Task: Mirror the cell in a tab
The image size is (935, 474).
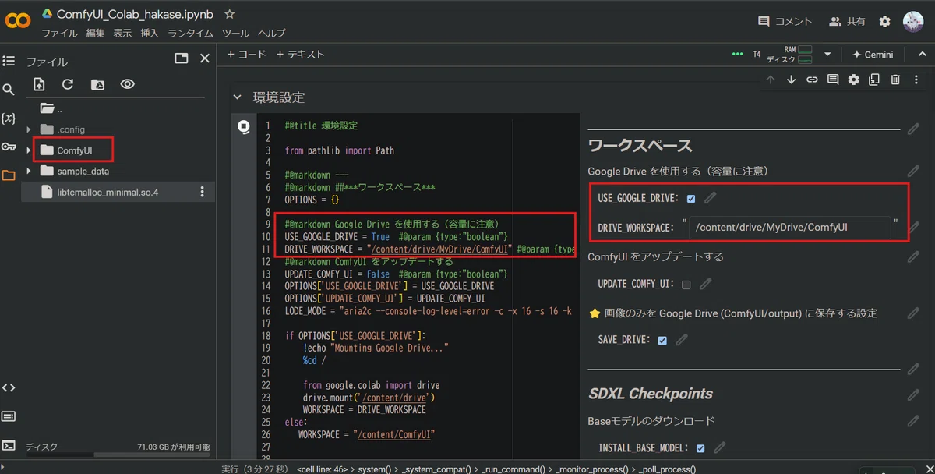Action: pyautogui.click(x=874, y=80)
